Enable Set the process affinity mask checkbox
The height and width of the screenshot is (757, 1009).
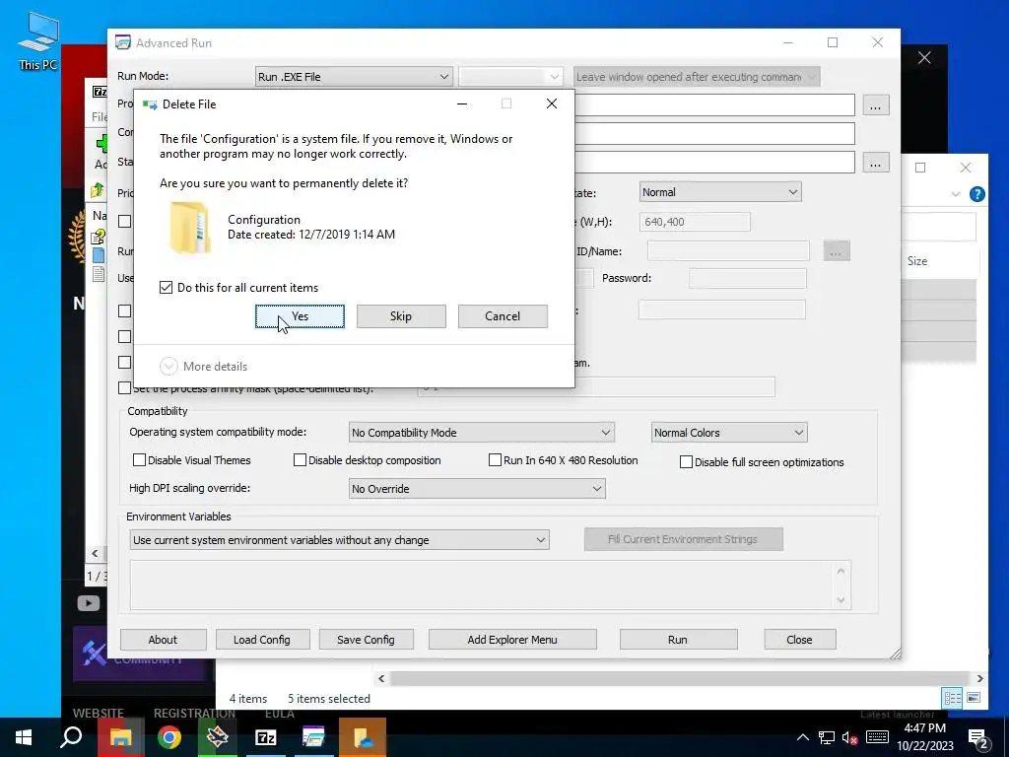point(125,388)
